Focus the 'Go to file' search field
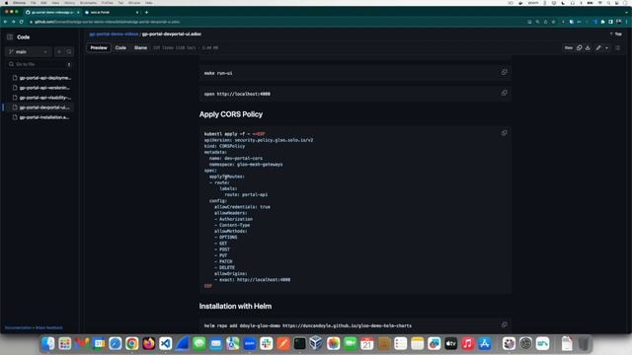This screenshot has width=632, height=355. pos(39,64)
